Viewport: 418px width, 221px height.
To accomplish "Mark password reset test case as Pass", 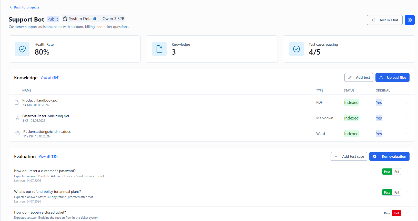I will (387, 172).
